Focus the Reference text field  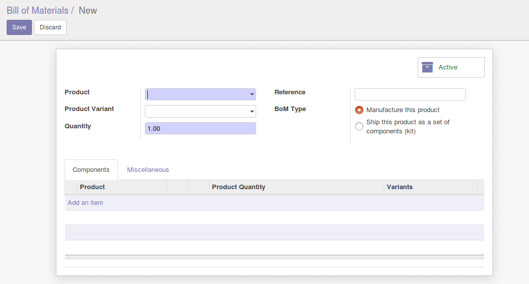click(x=410, y=94)
